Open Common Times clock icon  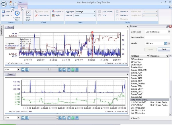click(17, 13)
